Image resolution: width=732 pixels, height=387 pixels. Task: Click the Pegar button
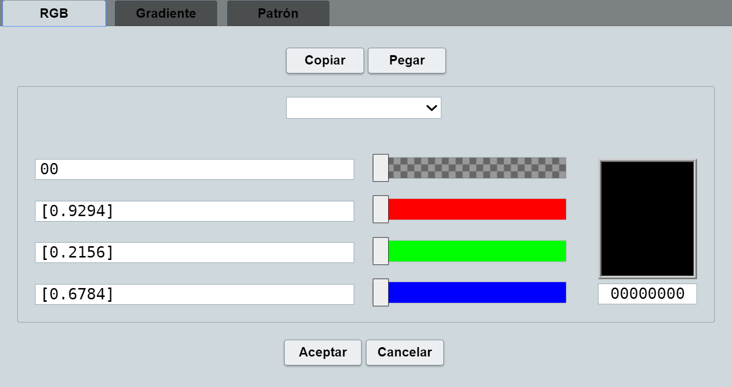pos(407,61)
